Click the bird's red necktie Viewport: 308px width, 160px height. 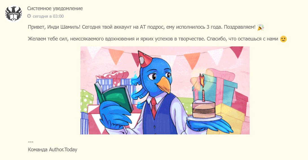pos(153,107)
